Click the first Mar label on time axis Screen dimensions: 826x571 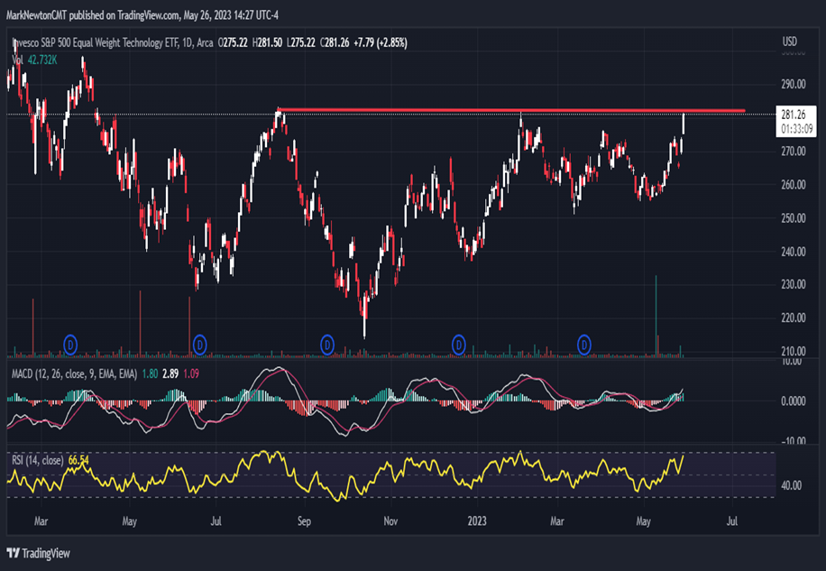click(41, 521)
